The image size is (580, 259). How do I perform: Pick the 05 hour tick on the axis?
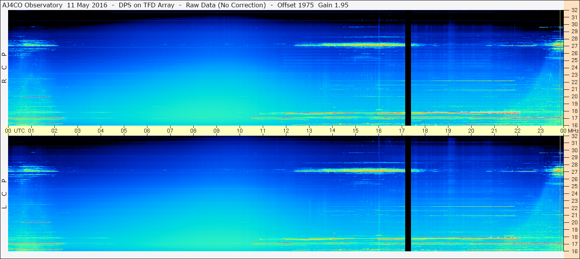point(124,131)
